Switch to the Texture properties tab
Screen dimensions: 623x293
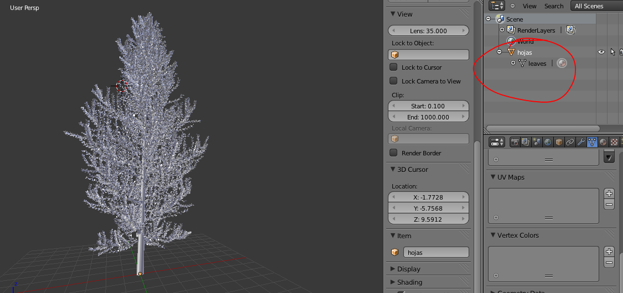[614, 142]
